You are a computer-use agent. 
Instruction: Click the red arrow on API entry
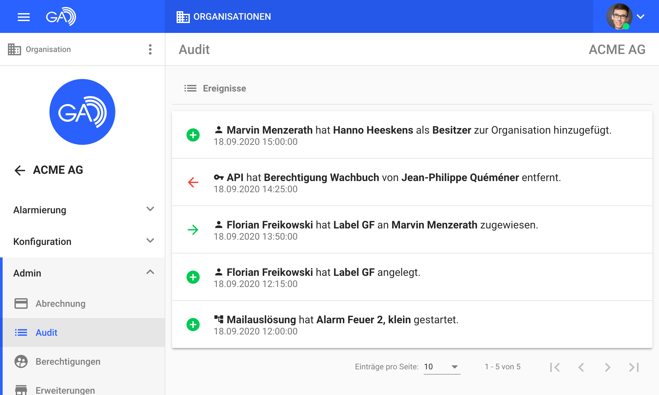pyautogui.click(x=193, y=182)
